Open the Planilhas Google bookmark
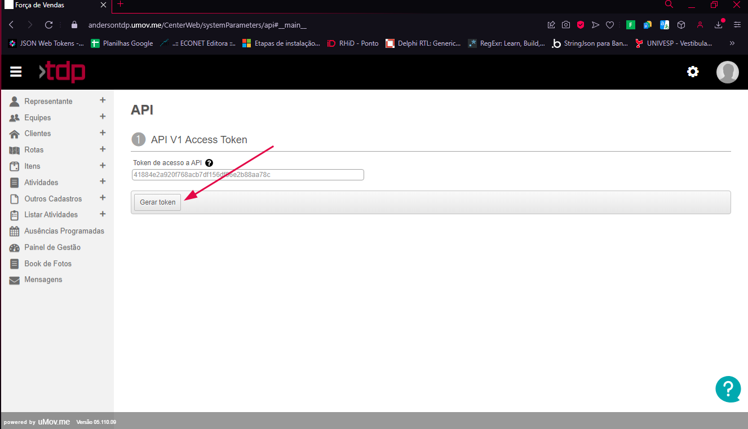 pos(122,43)
